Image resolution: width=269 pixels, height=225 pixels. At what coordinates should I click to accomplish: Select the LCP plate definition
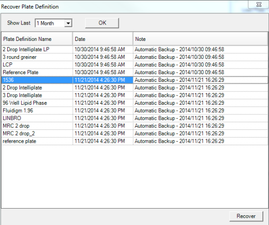[x=134, y=65]
